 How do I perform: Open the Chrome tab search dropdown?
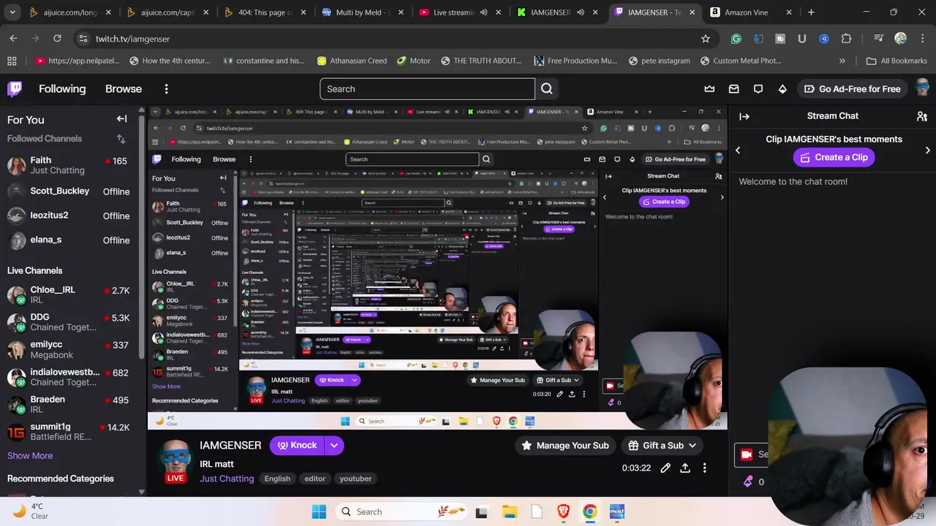coord(13,12)
